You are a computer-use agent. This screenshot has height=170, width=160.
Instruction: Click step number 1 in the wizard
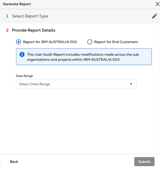[7, 16]
